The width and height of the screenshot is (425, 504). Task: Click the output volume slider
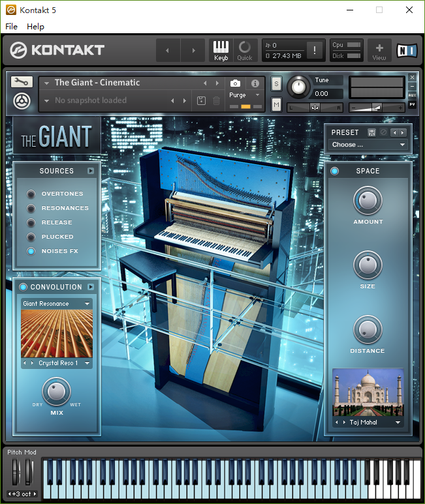[377, 108]
